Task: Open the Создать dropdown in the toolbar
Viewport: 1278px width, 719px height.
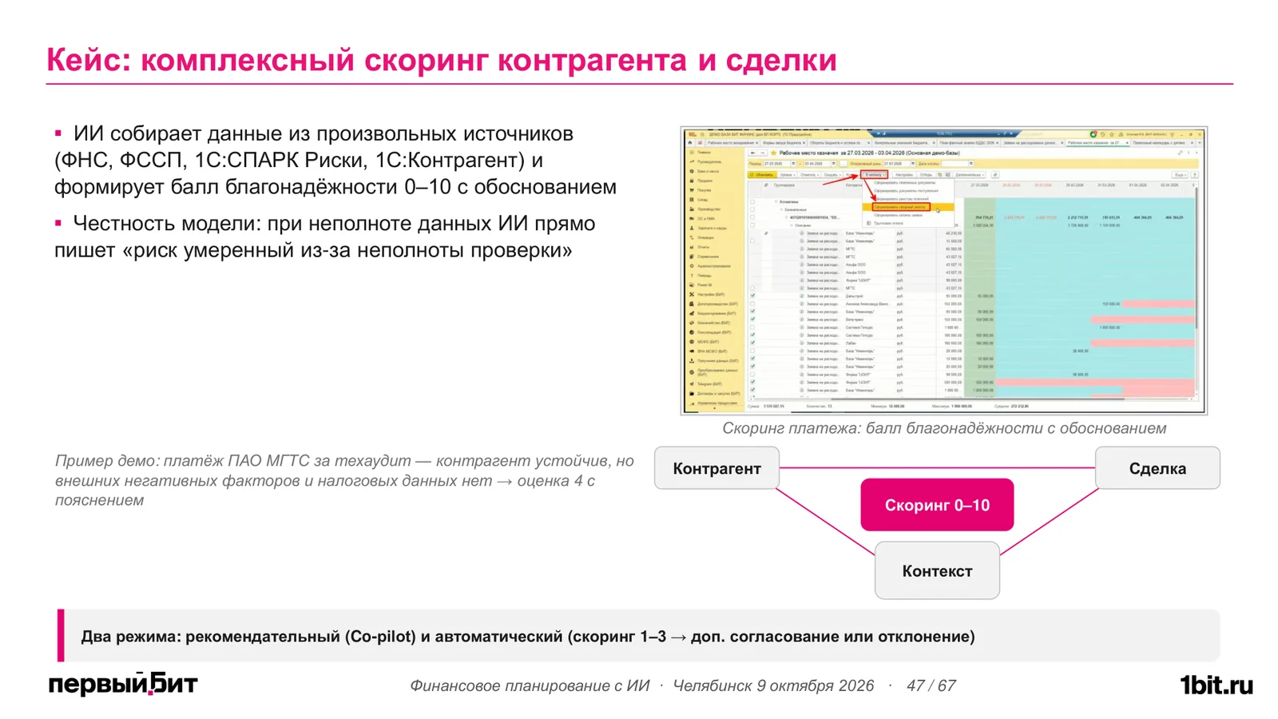Action: (x=831, y=175)
